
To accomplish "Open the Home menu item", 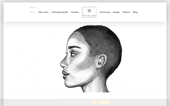I will (x=32, y=12).
